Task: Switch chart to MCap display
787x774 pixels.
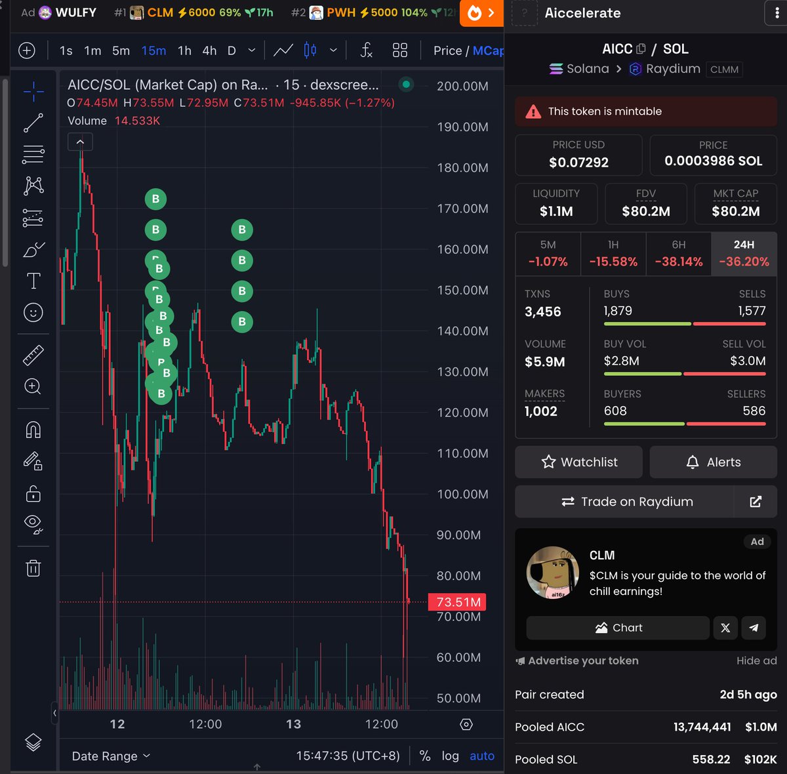Action: pyautogui.click(x=488, y=51)
